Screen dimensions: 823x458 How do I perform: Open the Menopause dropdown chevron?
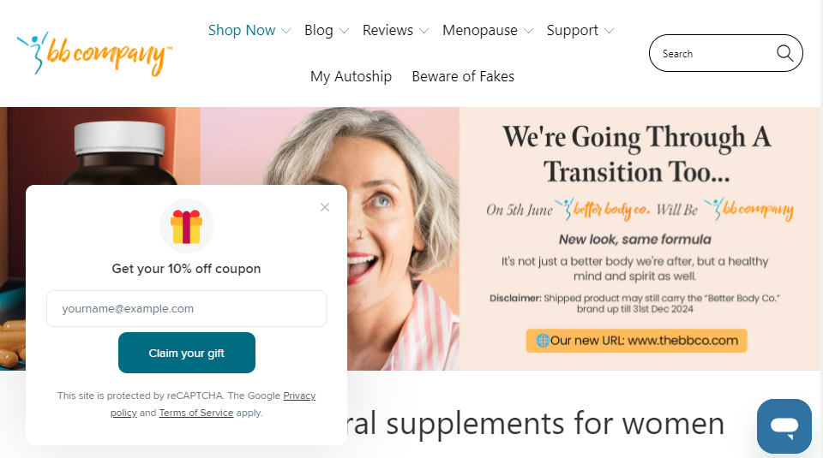pyautogui.click(x=529, y=31)
